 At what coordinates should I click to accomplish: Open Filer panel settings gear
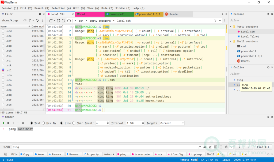point(40,14)
